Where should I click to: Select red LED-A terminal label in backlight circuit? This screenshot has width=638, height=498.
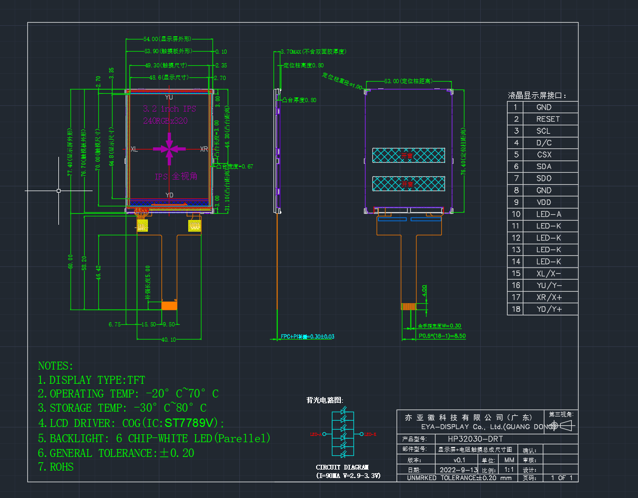pyautogui.click(x=316, y=434)
